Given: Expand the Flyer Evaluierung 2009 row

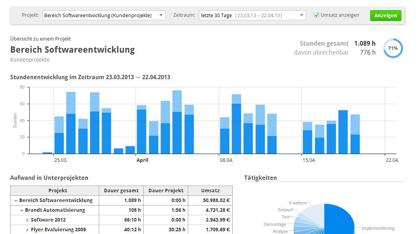Looking at the screenshot, I should pos(27,230).
